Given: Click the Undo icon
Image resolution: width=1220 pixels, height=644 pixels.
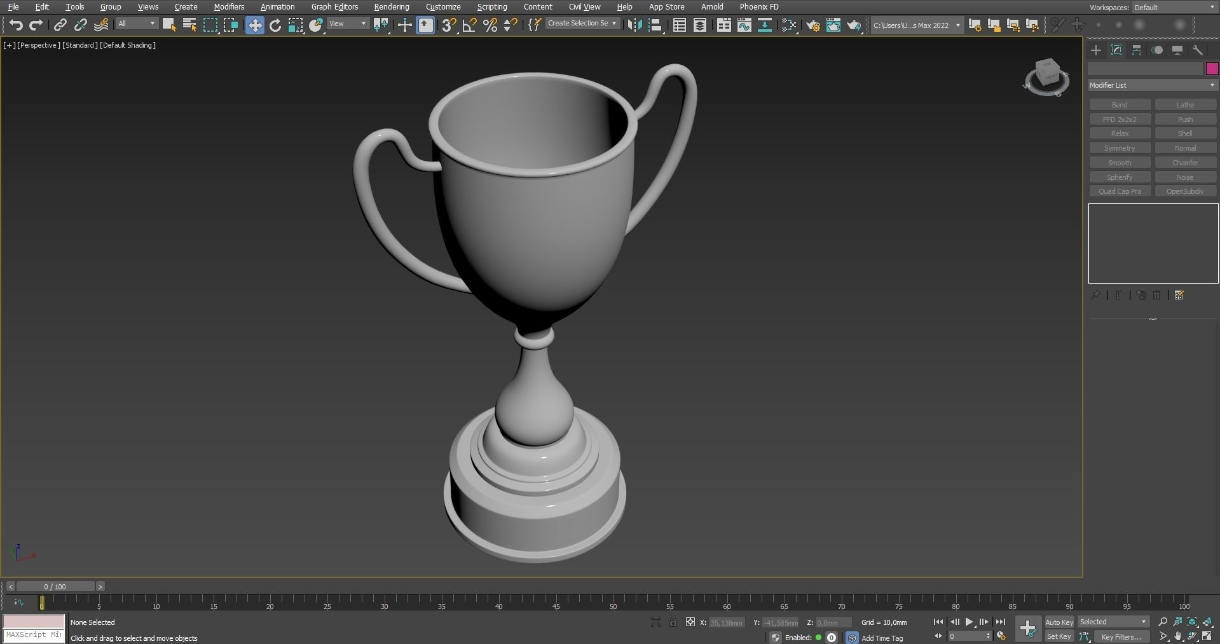Looking at the screenshot, I should click(x=16, y=25).
